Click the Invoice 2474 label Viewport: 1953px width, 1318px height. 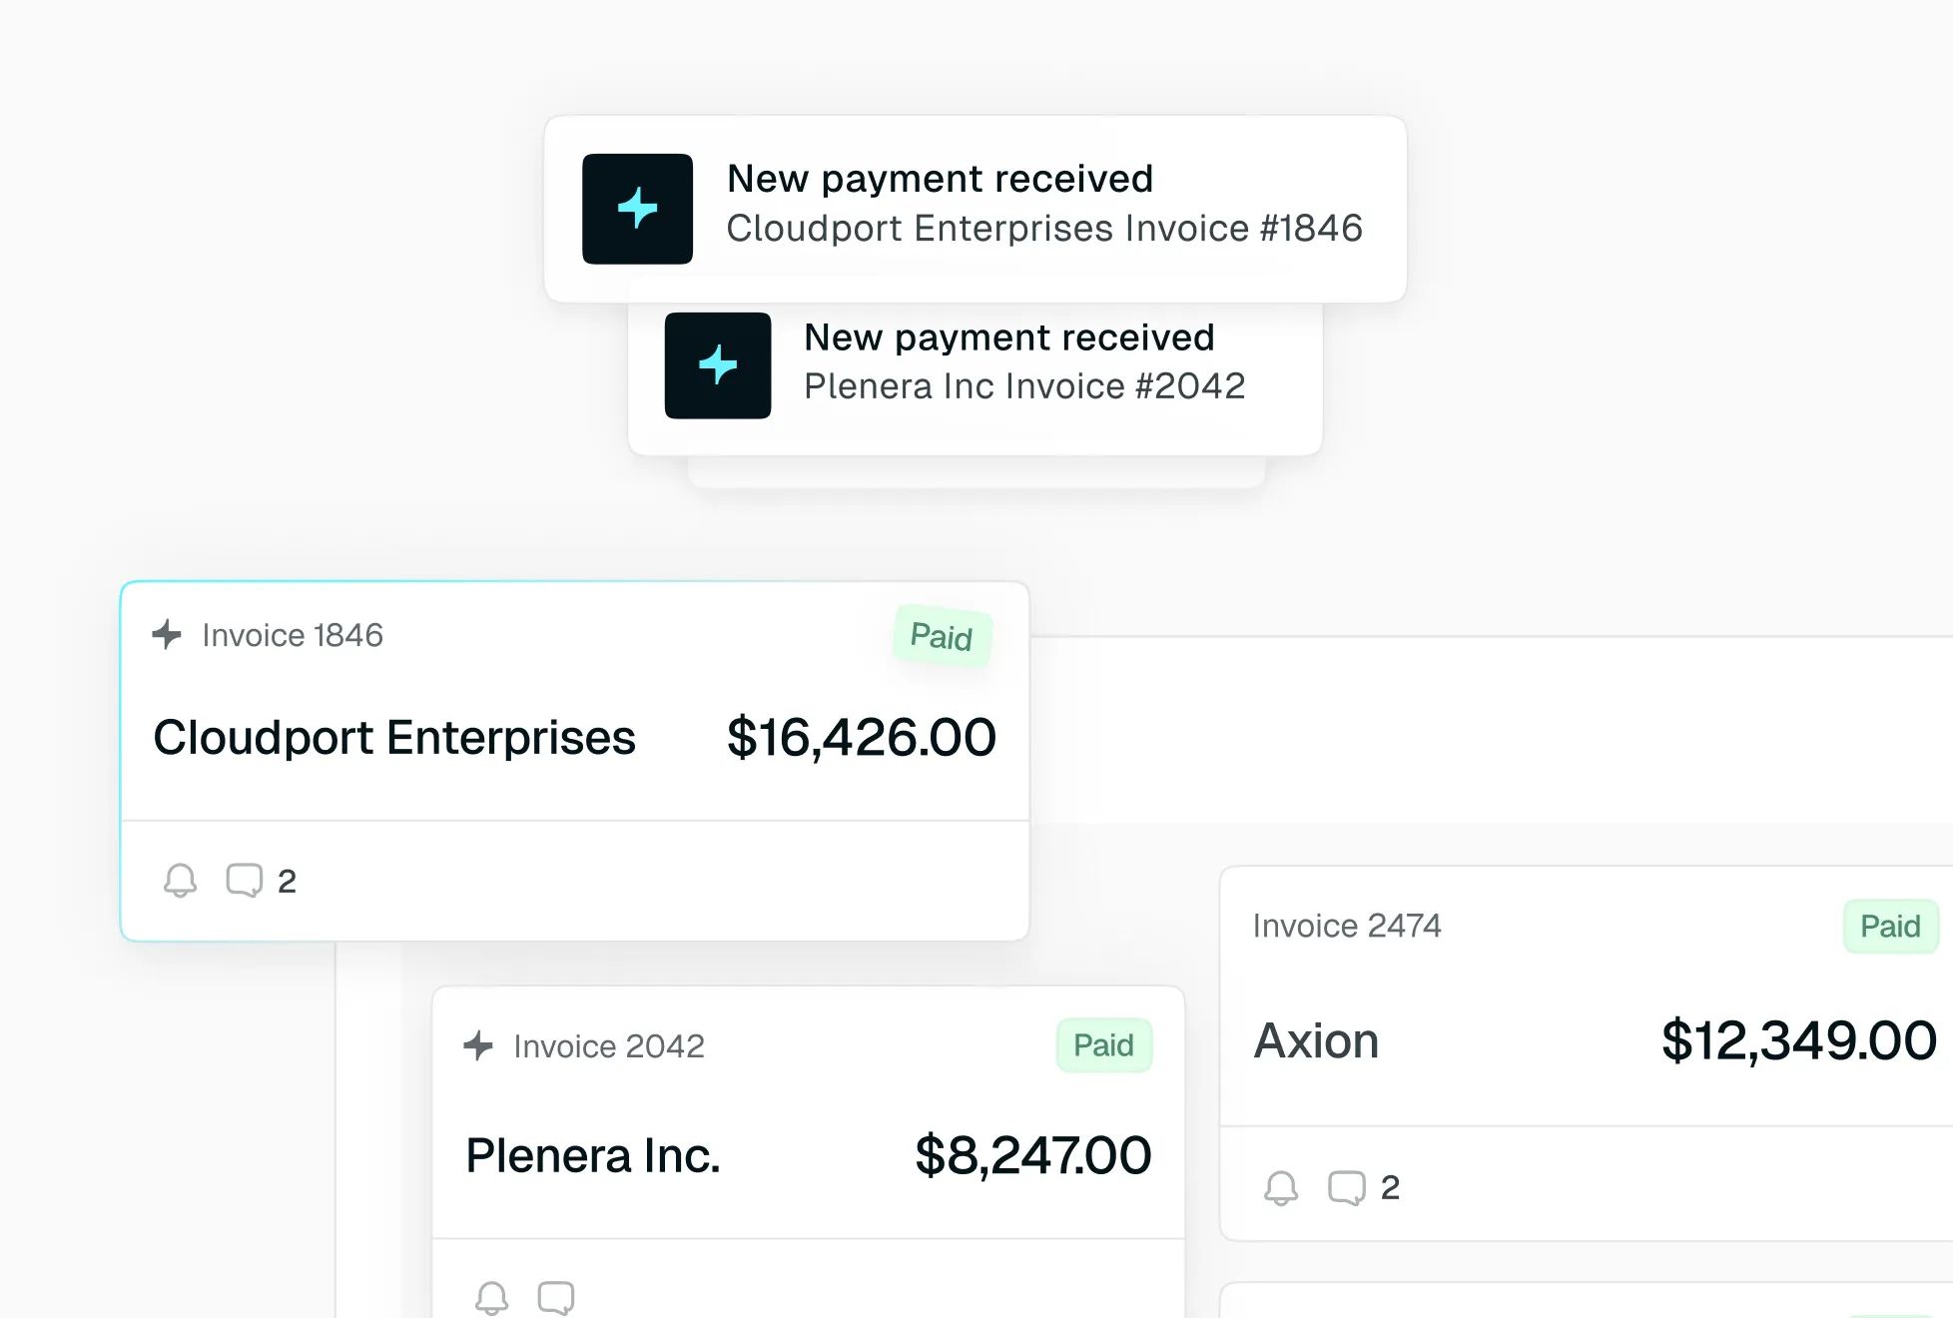(x=1347, y=926)
